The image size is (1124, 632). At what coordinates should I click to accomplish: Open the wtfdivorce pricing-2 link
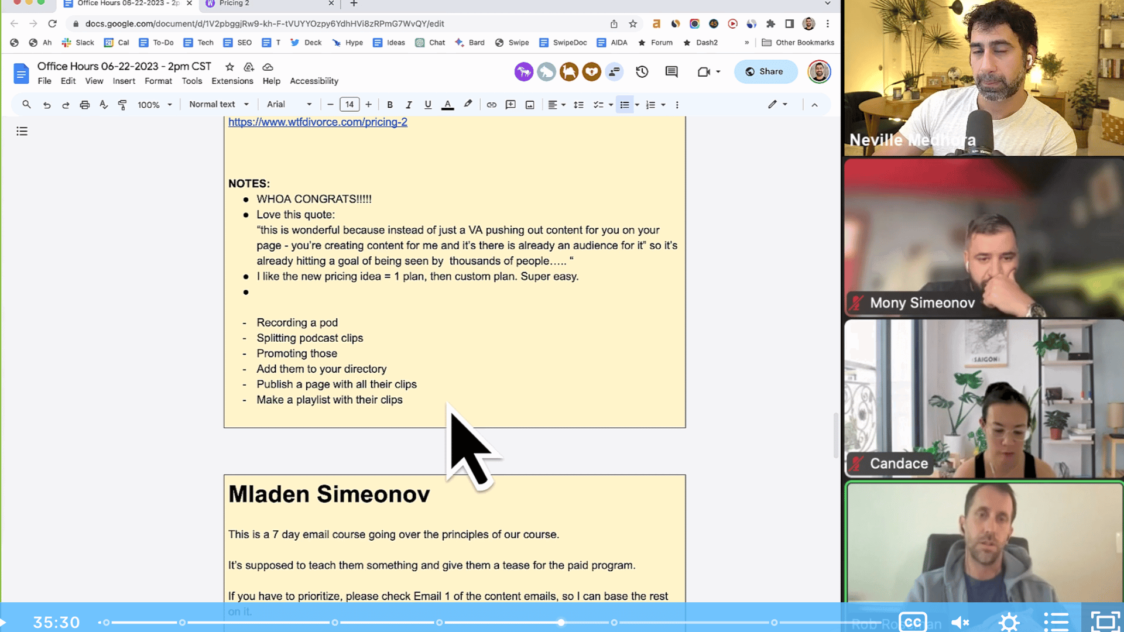317,122
